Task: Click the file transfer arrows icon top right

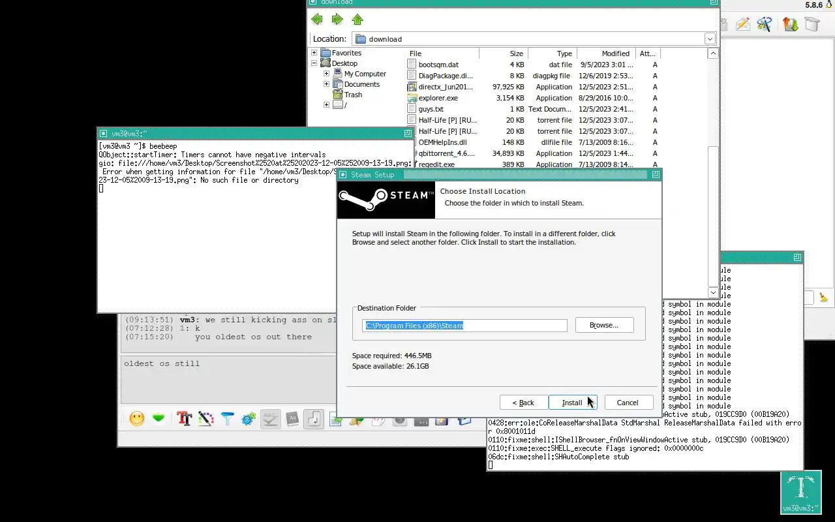Action: coord(790,25)
